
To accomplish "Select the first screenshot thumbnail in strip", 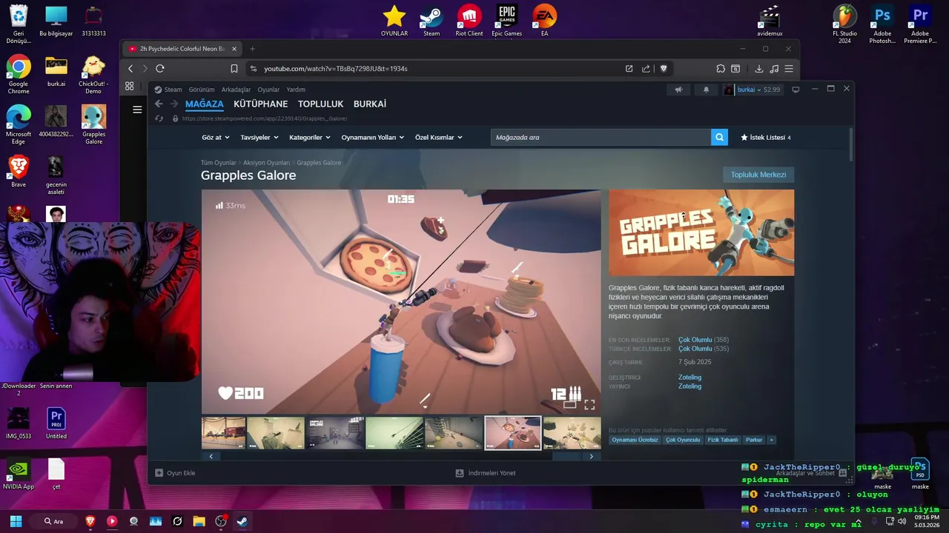I will [223, 433].
